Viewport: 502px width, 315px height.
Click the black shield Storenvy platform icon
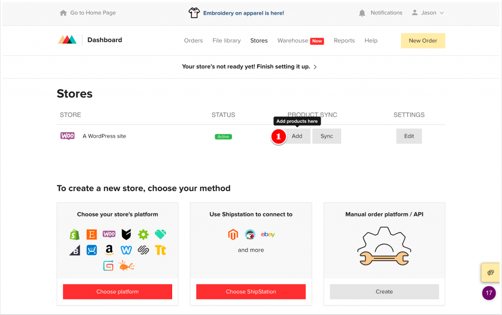tap(126, 234)
